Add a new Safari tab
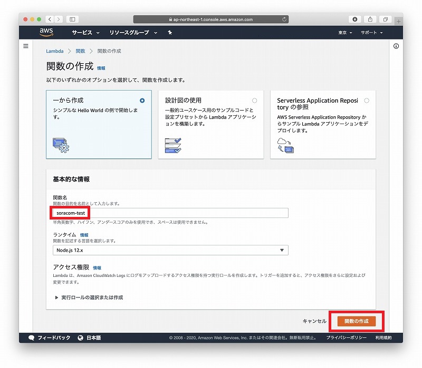422x368 pixels. [399, 21]
